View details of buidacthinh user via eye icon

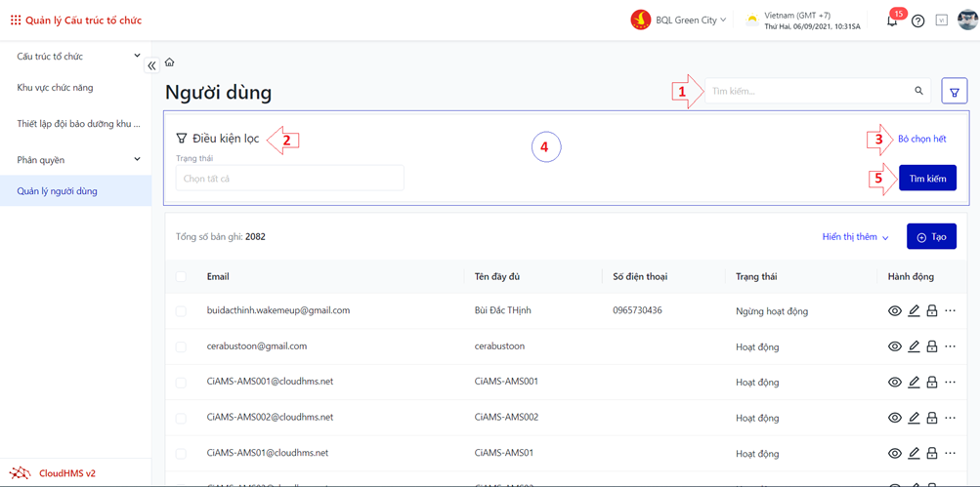(x=894, y=311)
